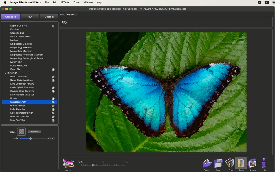This screenshot has width=275, height=172.
Task: Expand details for Depth Blur Effect favorite control
Action: click(x=53, y=25)
